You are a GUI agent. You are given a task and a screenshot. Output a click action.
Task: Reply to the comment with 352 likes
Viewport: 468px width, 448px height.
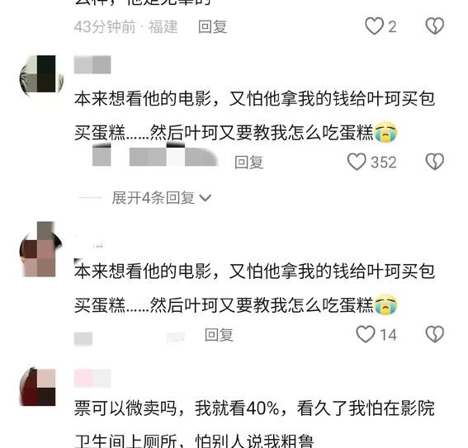click(248, 163)
